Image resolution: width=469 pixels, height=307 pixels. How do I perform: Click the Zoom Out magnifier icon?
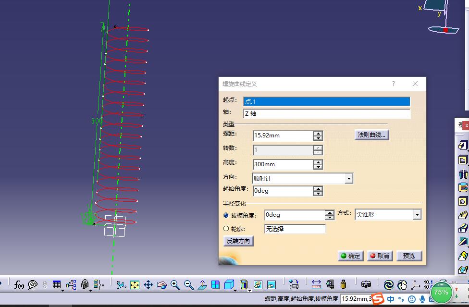188,284
